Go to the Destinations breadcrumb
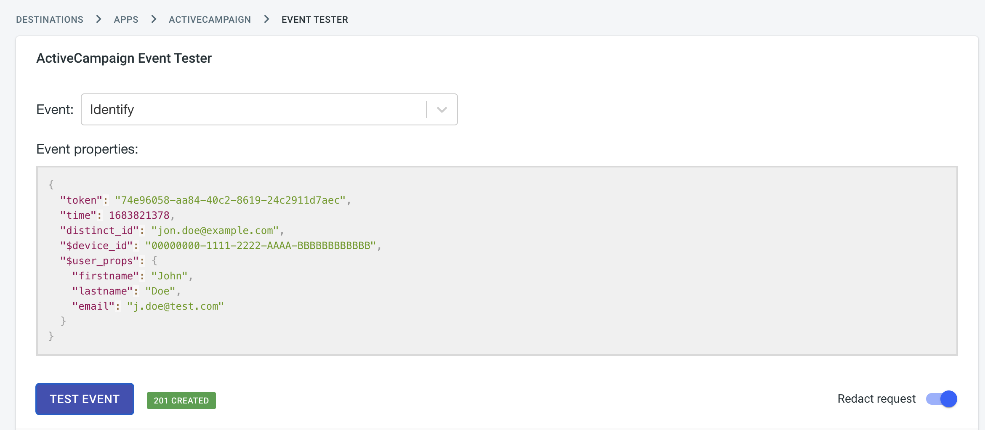Viewport: 985px width, 430px height. point(50,19)
